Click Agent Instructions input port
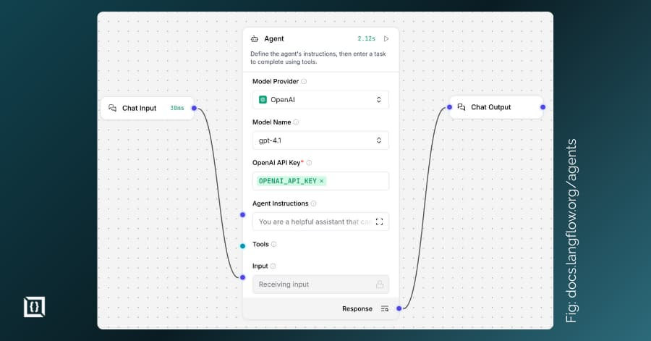The height and width of the screenshot is (341, 651). pyautogui.click(x=243, y=215)
